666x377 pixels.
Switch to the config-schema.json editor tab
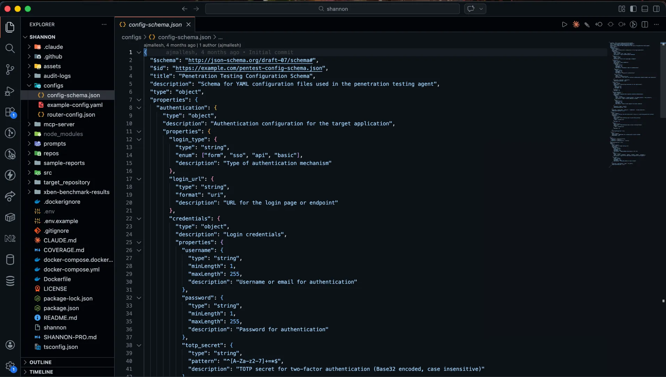[154, 25]
